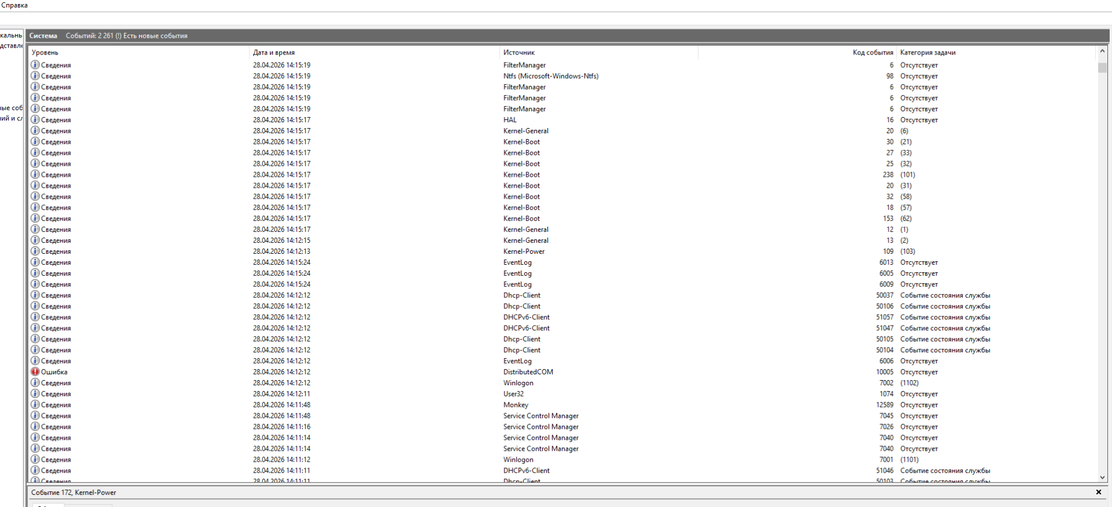
Task: Click the info icon on the Winlogon 7002 row
Action: (x=35, y=383)
